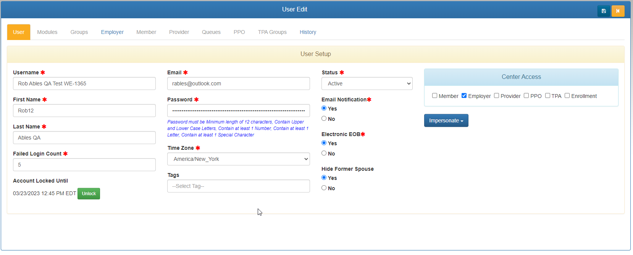Viewport: 633px width, 255px height.
Task: Focus the Failed Login Count field
Action: [x=84, y=165]
